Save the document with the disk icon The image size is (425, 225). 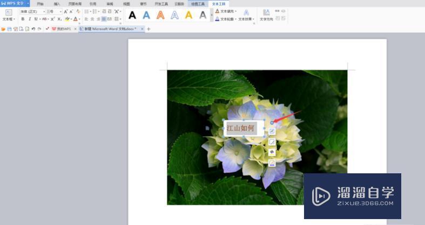(10, 29)
